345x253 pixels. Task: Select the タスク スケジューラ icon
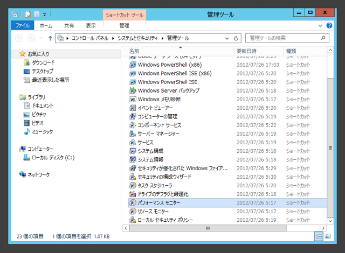[133, 185]
